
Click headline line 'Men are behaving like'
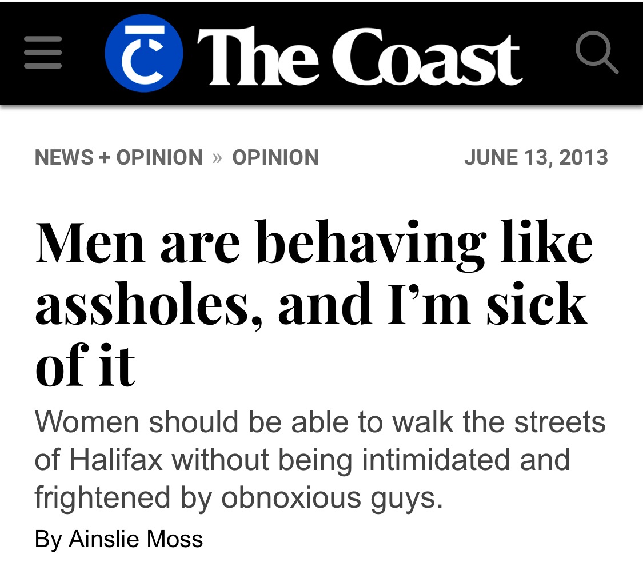314,244
